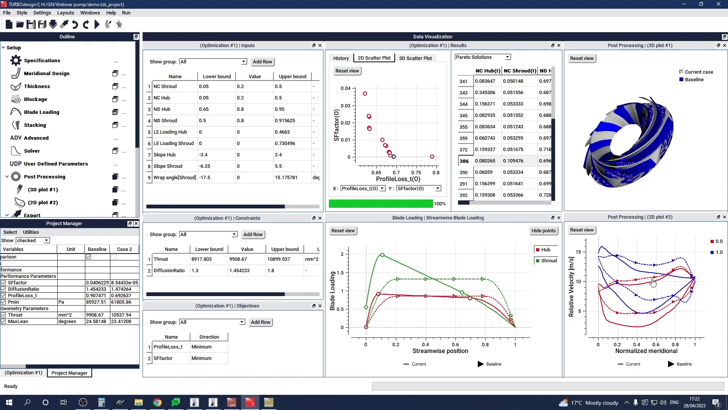The width and height of the screenshot is (728, 410).
Task: Open the X axis ProfileLoss_t(O) dropdown
Action: [363, 189]
